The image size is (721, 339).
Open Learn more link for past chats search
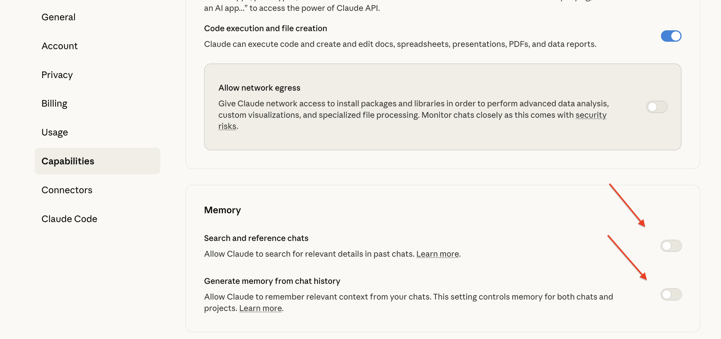click(x=437, y=254)
